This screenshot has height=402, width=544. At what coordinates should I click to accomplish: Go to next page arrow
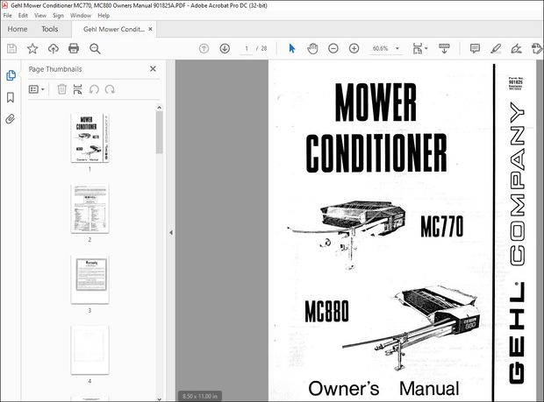point(225,48)
